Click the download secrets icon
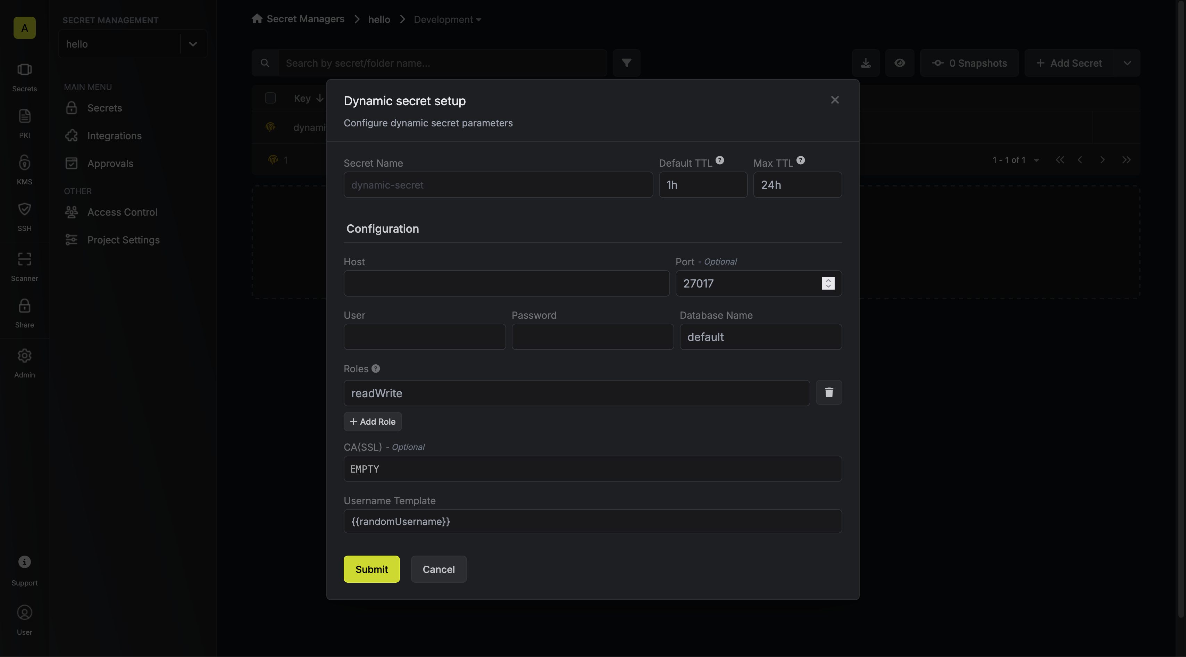Viewport: 1186px width, 657px height. 866,63
